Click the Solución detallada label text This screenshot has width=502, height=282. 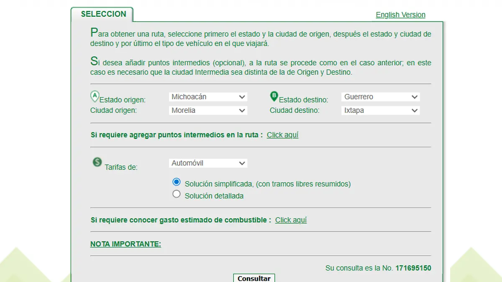point(214,196)
